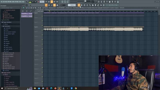Open the OPTIONS menu

16,2
